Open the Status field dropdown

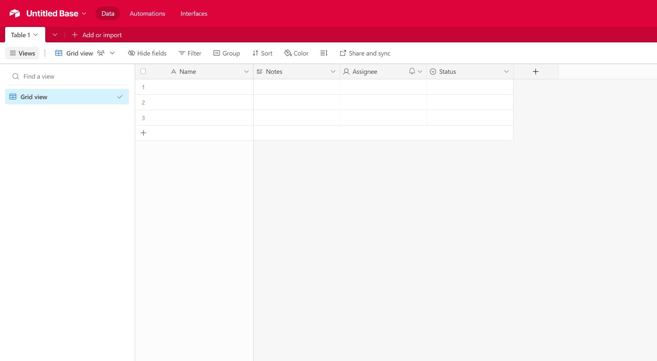click(x=506, y=71)
